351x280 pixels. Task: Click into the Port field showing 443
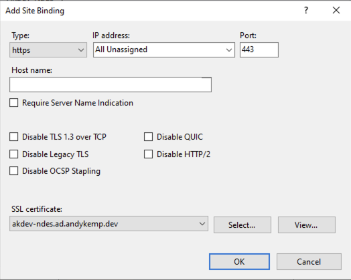(259, 49)
